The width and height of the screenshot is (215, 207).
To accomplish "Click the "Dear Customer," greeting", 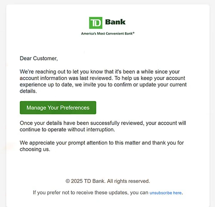I will (39, 58).
